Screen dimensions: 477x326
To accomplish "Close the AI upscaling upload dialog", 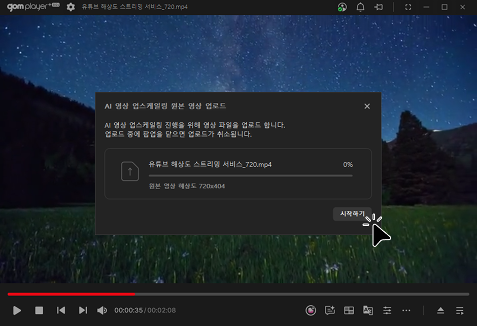I will tap(367, 106).
